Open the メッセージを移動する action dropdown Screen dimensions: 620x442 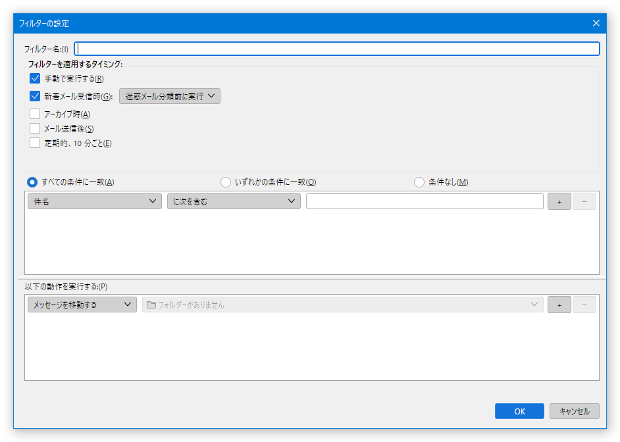[82, 305]
